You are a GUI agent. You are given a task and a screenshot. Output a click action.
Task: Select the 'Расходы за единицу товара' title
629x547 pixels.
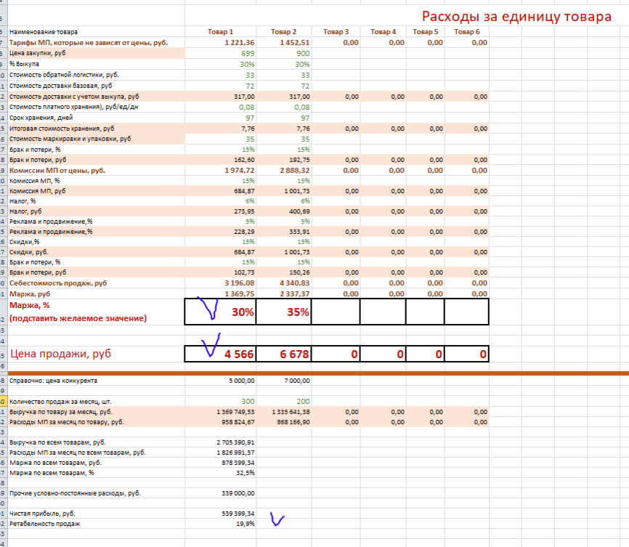click(516, 17)
